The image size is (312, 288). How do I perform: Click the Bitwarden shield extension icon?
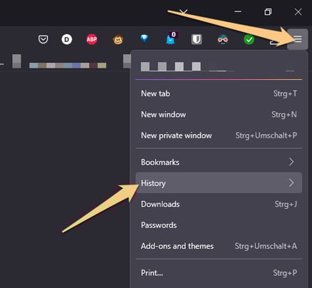197,39
